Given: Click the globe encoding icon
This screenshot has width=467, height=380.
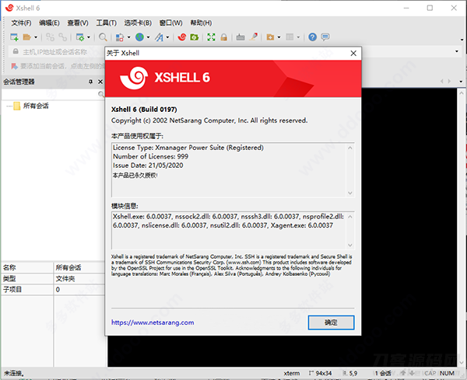Looking at the screenshot, I should click(139, 37).
